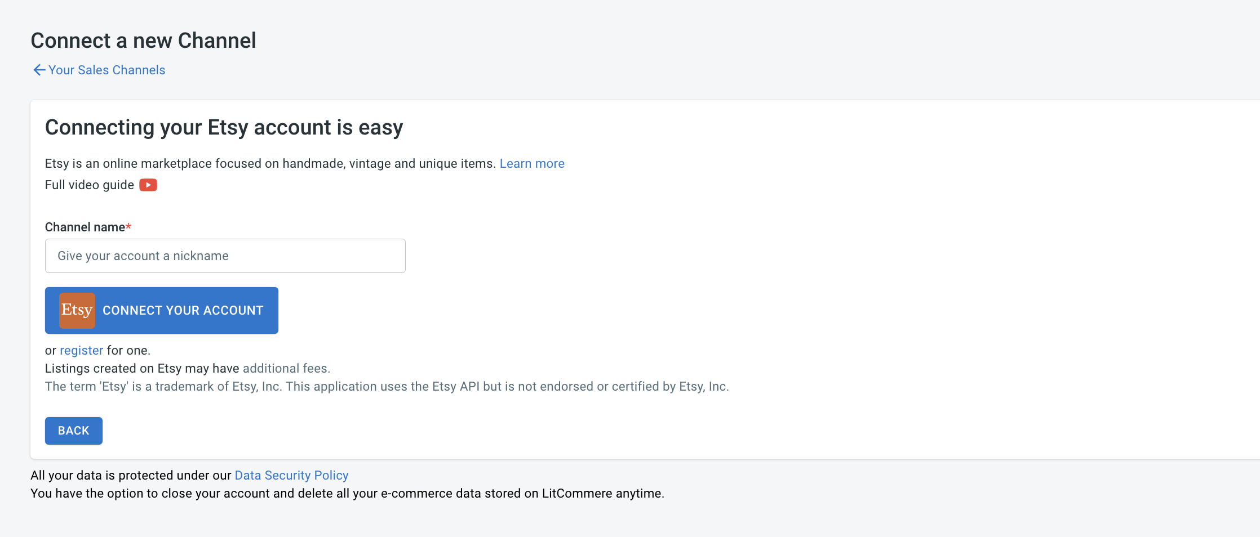
Task: Open the additional fees link
Action: tap(286, 368)
